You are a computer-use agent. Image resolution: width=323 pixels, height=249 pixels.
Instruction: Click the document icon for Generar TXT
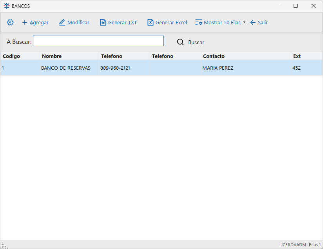click(103, 22)
